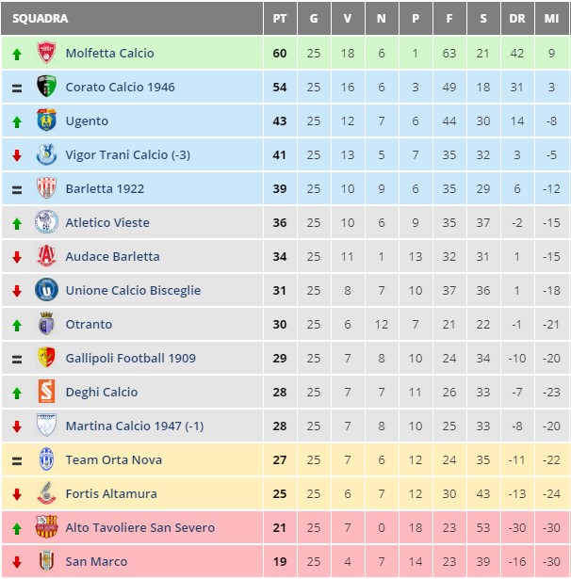Select the Fortis Altamura team name

coord(111,494)
